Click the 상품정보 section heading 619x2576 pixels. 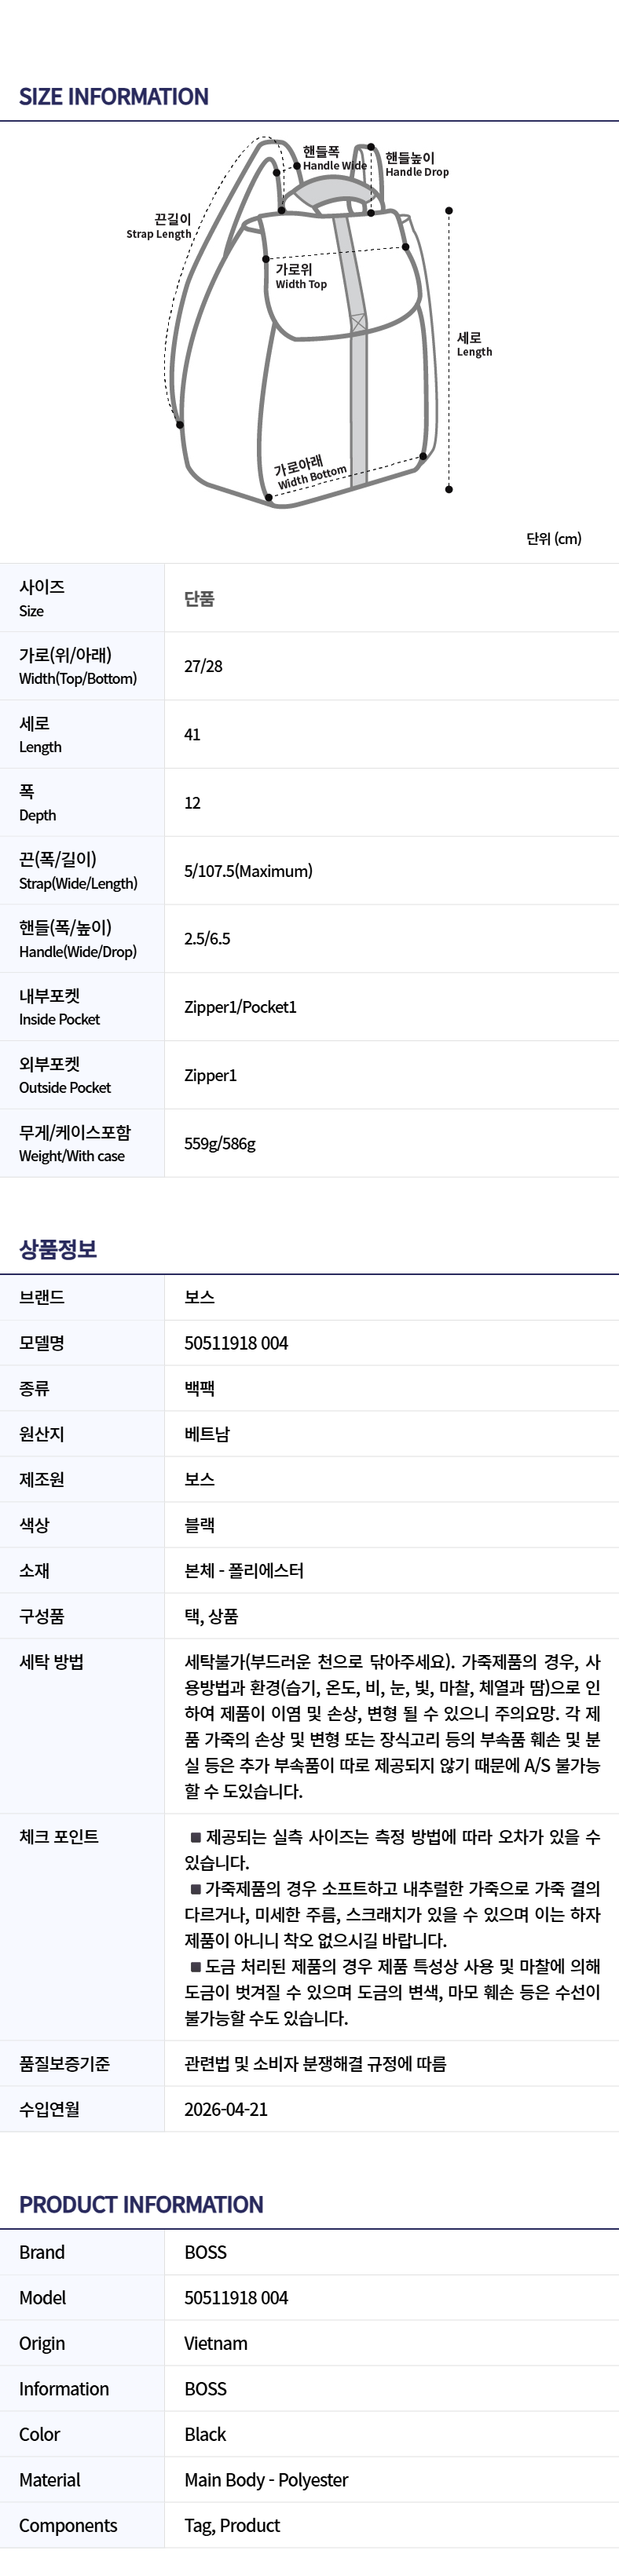(58, 1249)
